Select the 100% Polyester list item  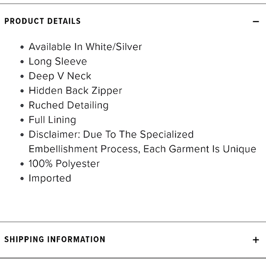pos(64,164)
